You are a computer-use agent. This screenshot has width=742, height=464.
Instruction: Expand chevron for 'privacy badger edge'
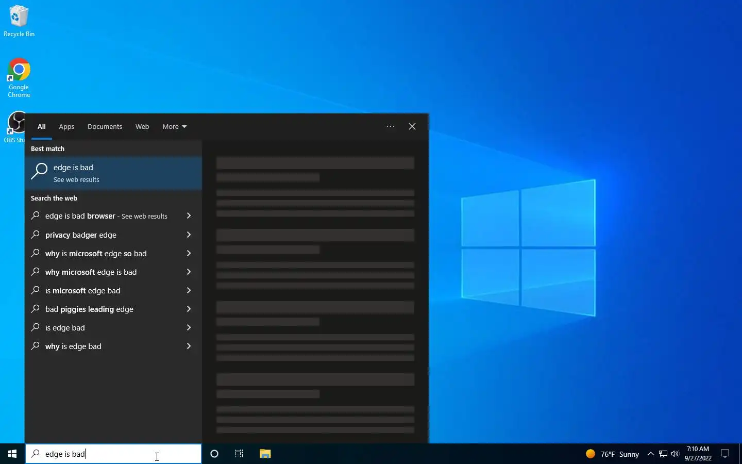coord(189,235)
